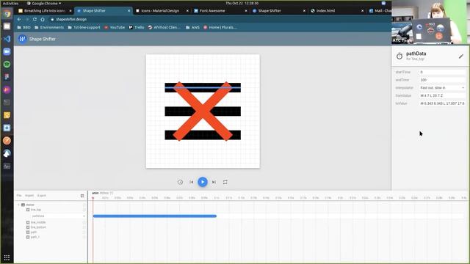Click the browser home icon

coord(43,19)
